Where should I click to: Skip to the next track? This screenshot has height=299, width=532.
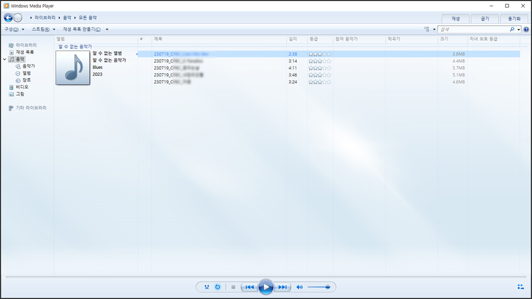click(282, 287)
